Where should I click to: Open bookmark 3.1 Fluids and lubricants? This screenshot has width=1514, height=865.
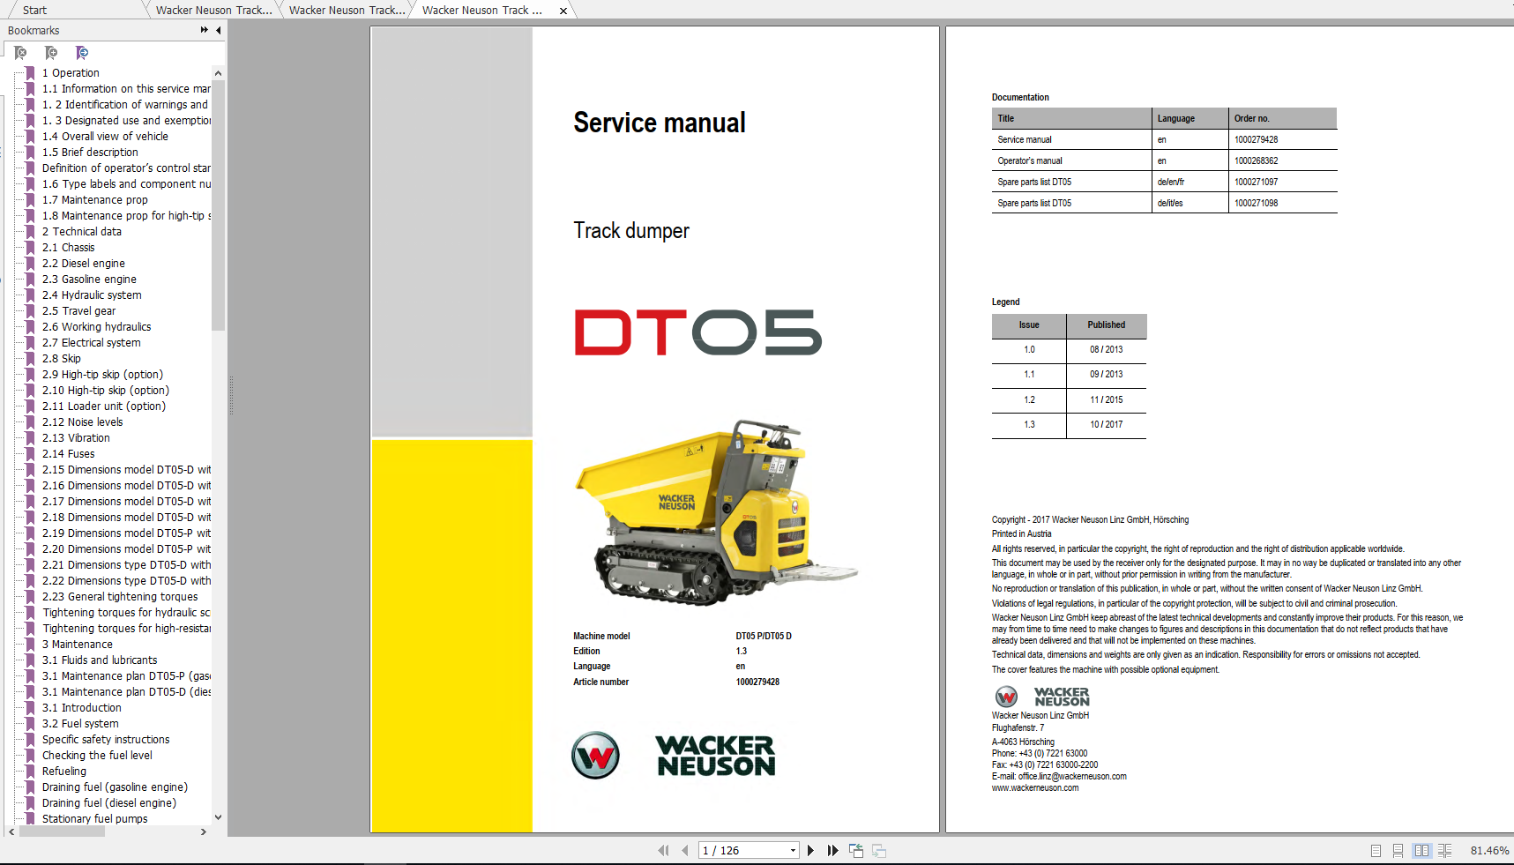[100, 660]
